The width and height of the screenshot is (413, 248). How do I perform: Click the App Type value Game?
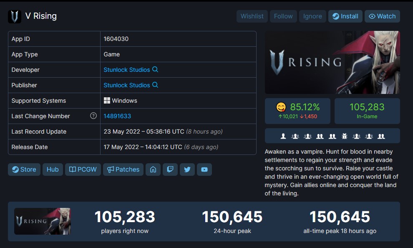tap(112, 54)
